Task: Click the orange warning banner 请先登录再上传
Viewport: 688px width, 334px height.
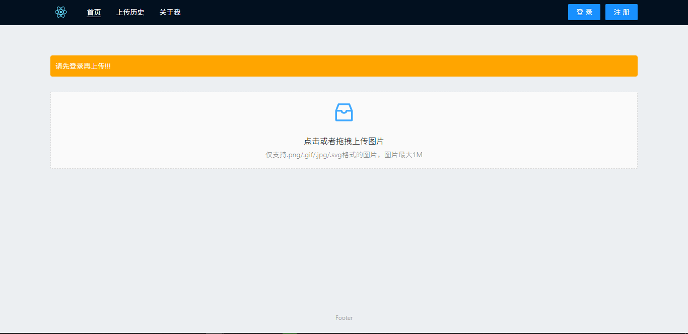Action: coord(344,65)
